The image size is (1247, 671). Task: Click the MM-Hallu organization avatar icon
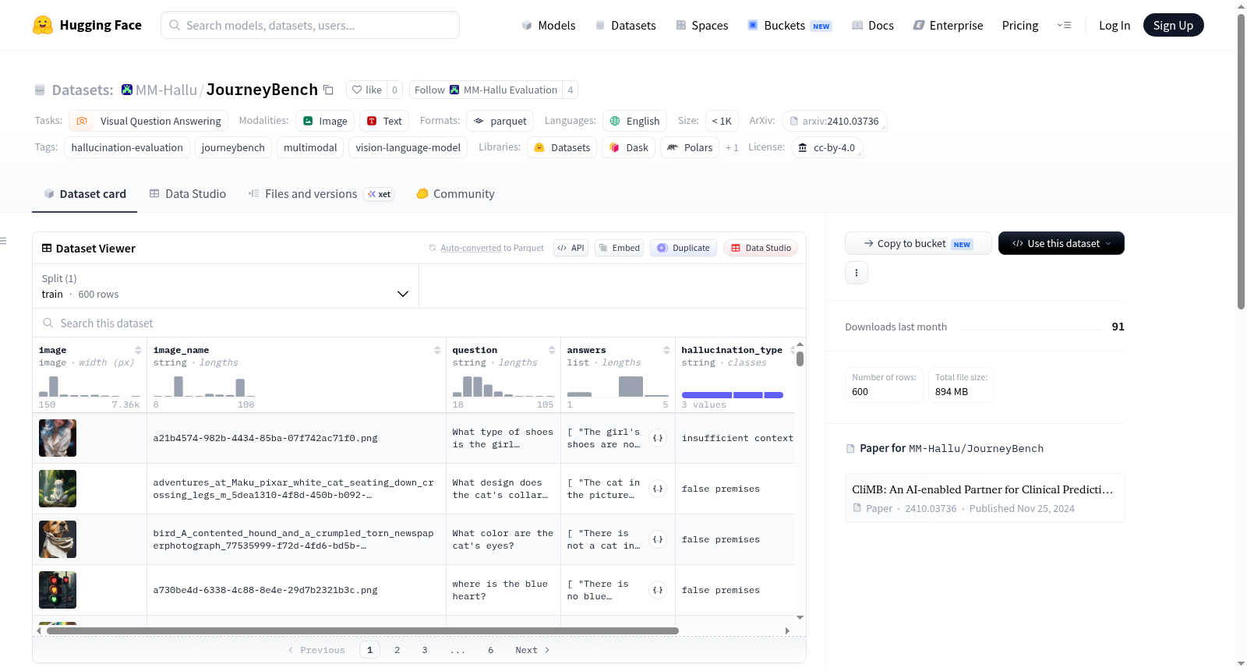(x=127, y=90)
